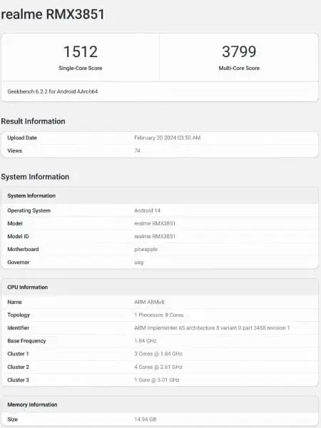
Task: Select the Memory Size value 14.94 GB
Action: click(146, 419)
